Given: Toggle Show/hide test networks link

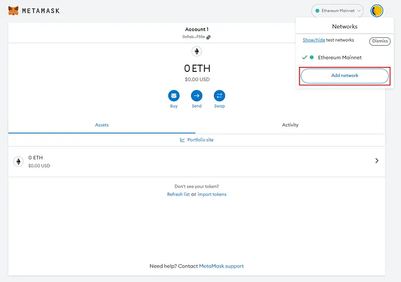Looking at the screenshot, I should (314, 41).
